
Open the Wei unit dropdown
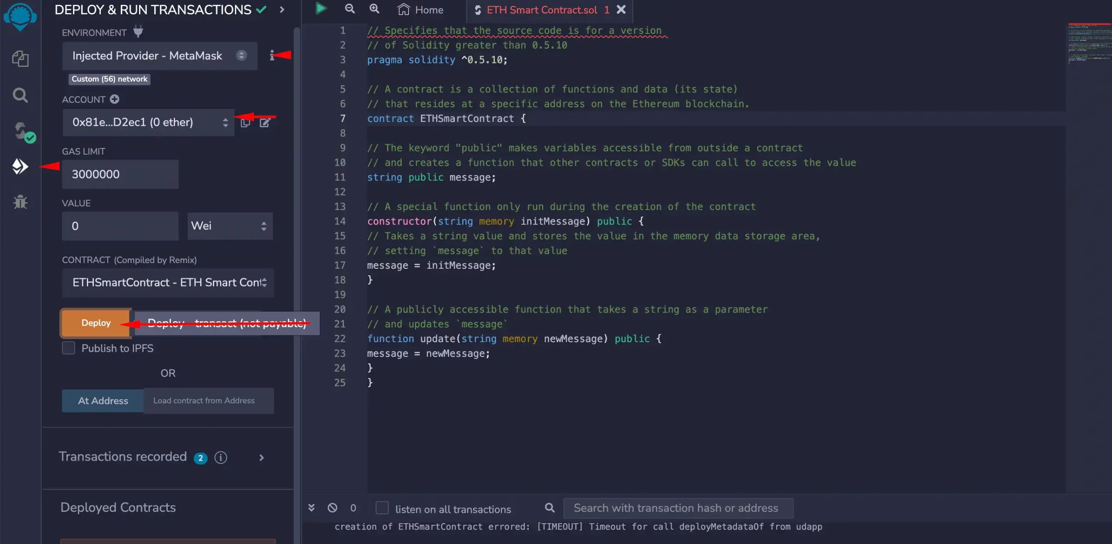(230, 226)
